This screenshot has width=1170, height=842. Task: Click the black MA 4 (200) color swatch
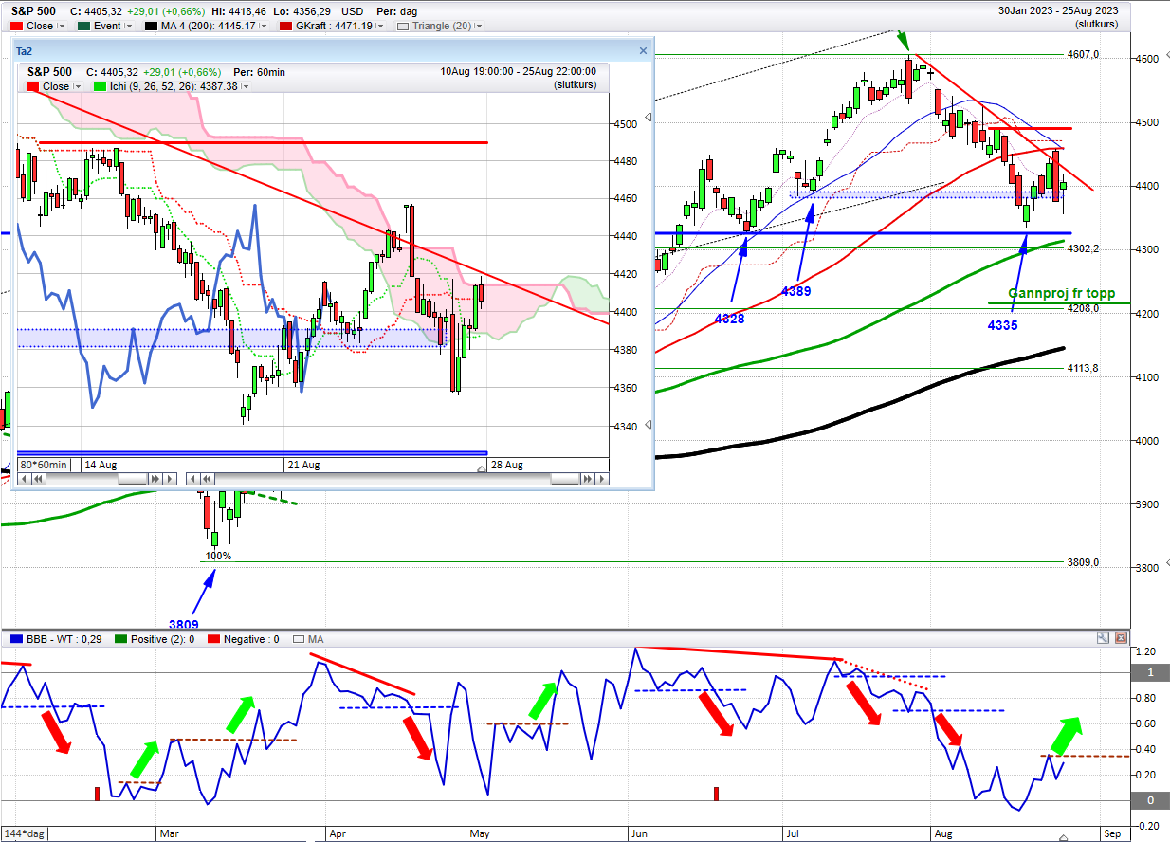(150, 26)
